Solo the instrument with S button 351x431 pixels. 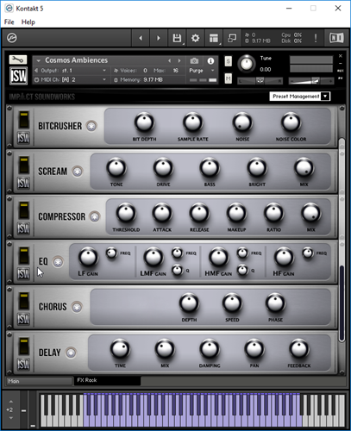coord(229,61)
